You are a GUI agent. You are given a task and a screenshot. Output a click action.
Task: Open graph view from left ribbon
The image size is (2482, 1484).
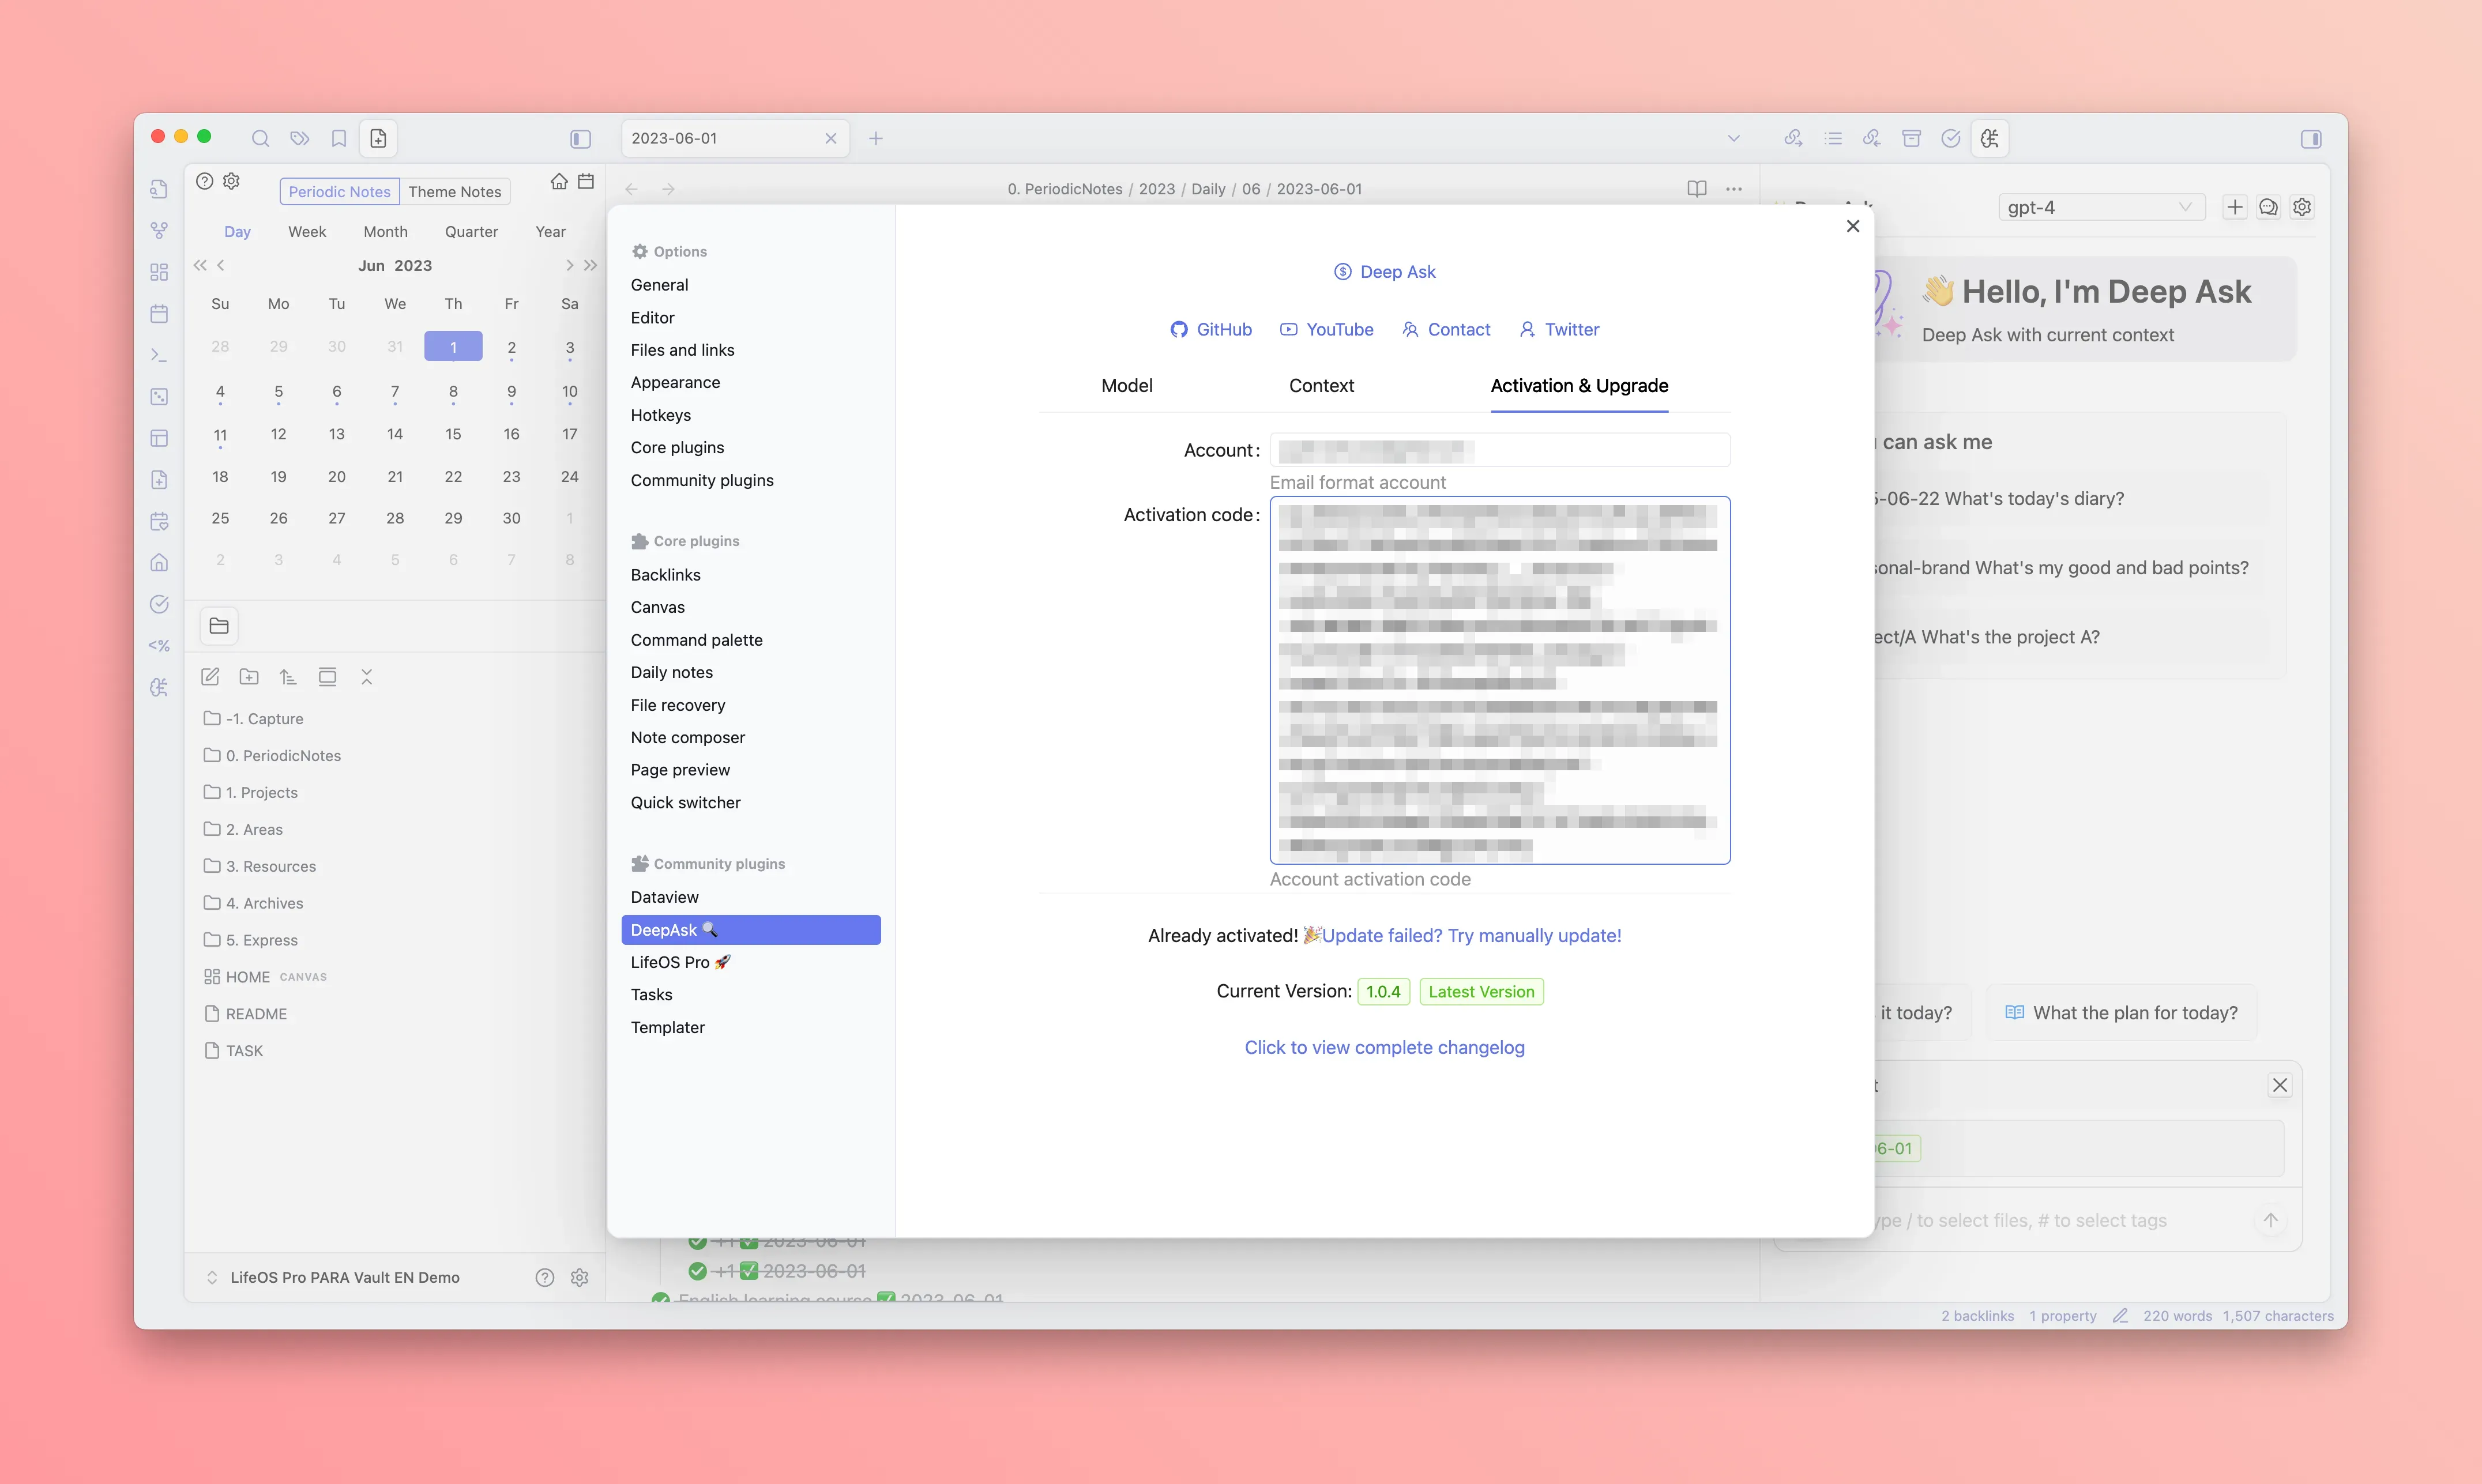point(159,230)
